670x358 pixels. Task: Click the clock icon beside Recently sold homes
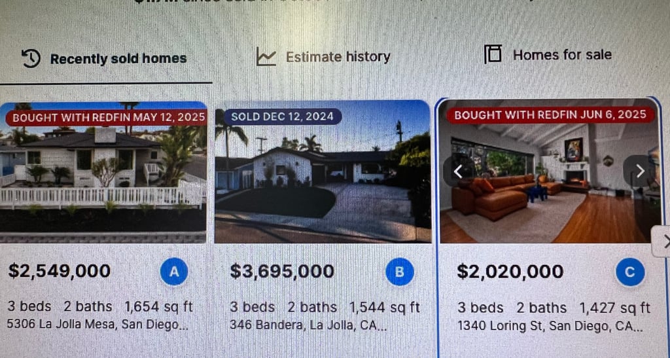pos(31,58)
